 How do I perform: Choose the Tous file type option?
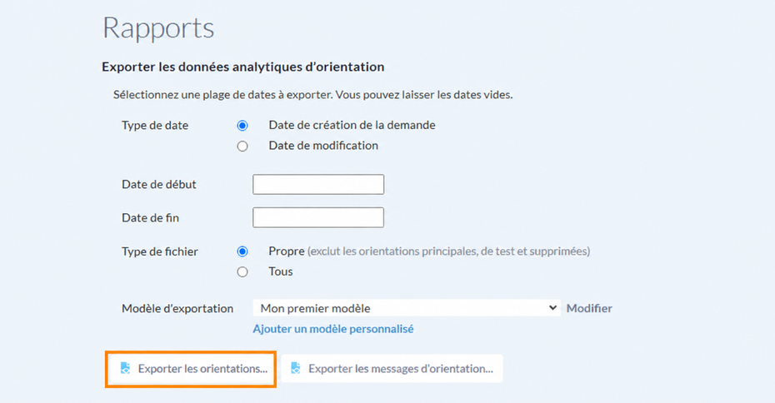[x=242, y=272]
